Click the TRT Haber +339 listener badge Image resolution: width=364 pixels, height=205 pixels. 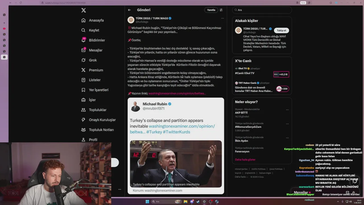(282, 89)
